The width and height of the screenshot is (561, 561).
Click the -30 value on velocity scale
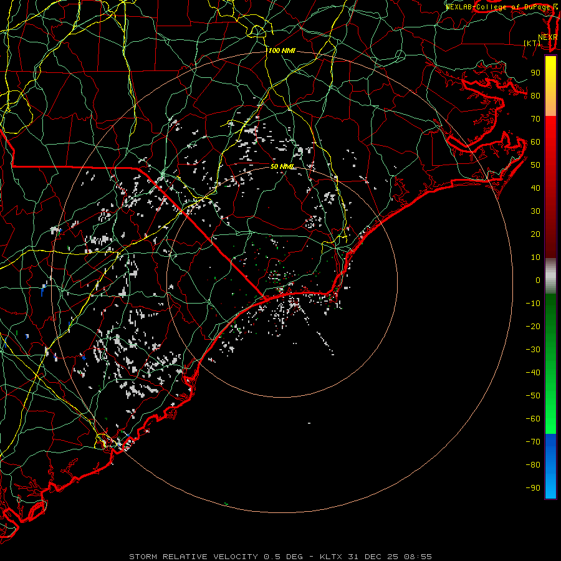coord(533,350)
